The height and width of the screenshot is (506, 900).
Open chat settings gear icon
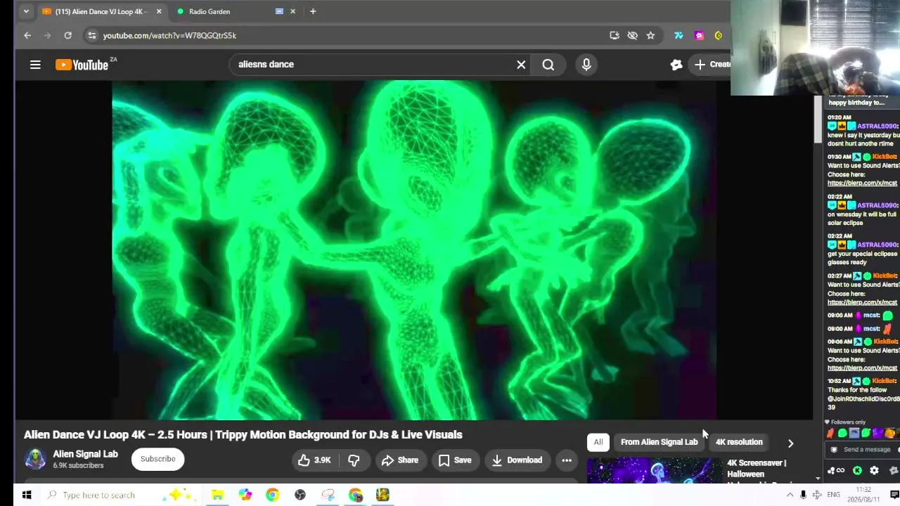coord(874,471)
